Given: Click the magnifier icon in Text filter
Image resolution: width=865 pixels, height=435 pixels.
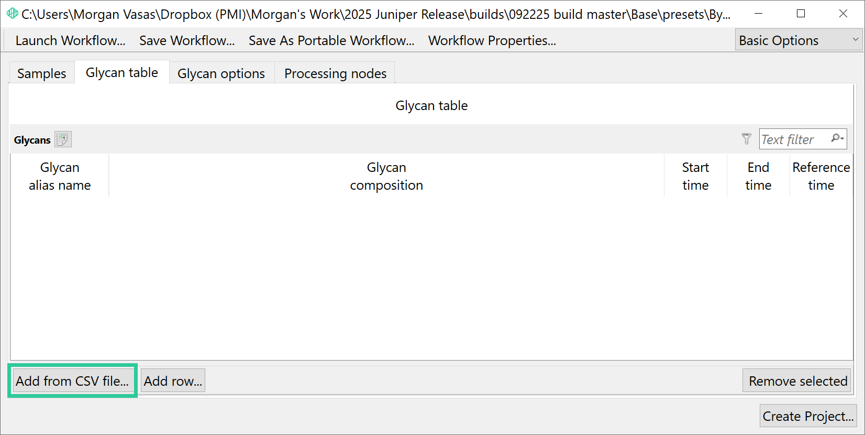Looking at the screenshot, I should pyautogui.click(x=837, y=138).
